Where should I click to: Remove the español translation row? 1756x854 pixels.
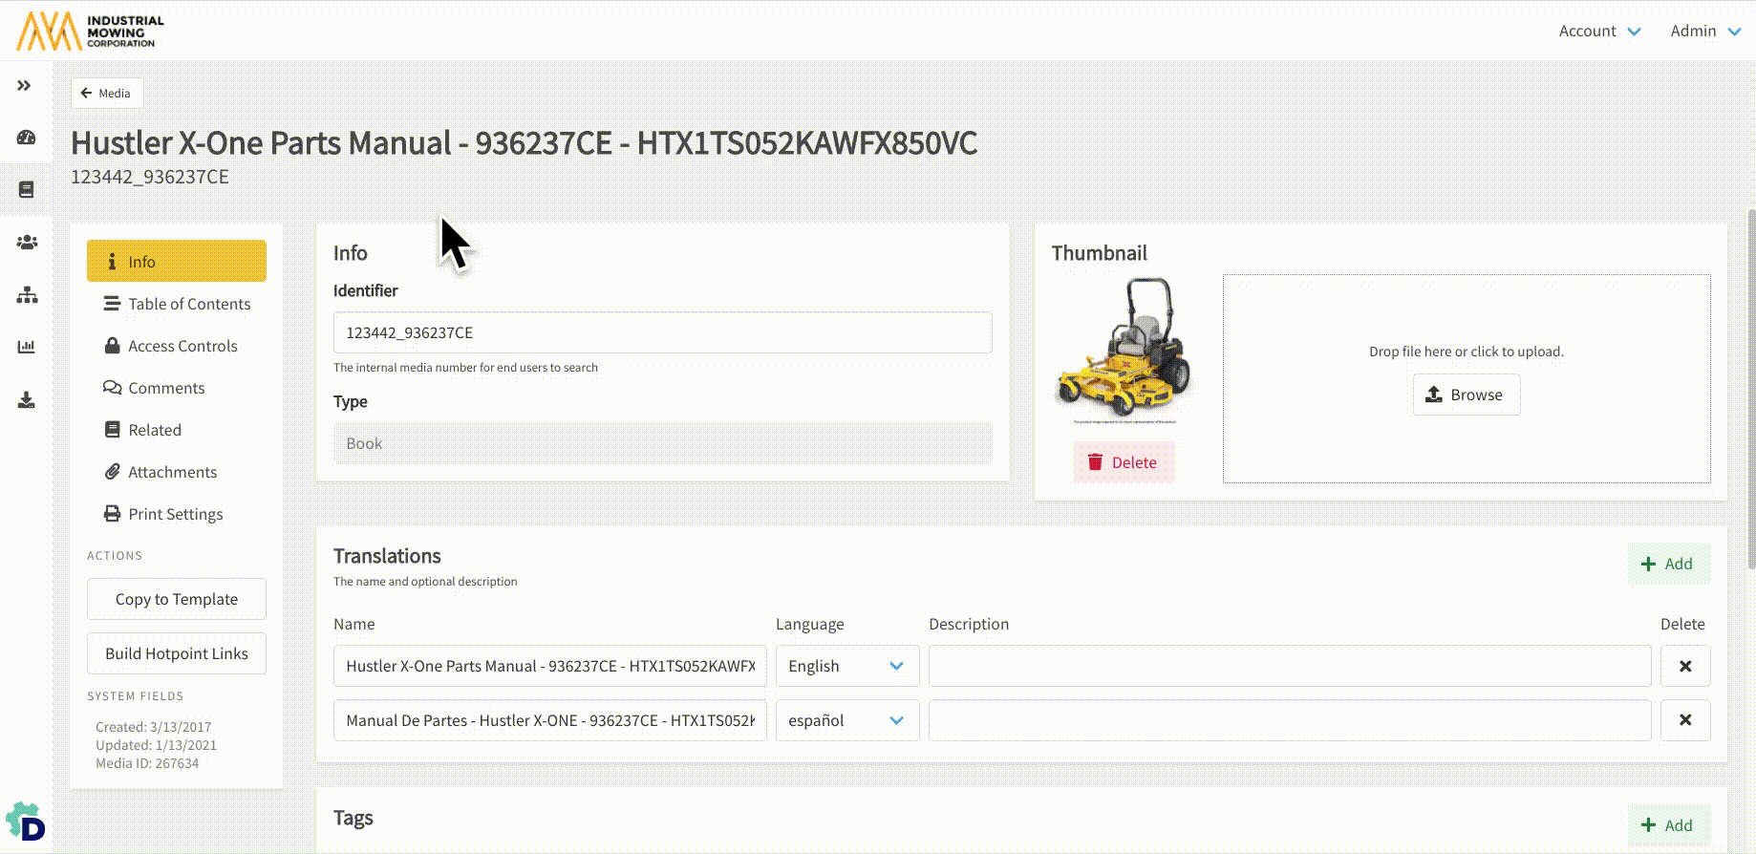pyautogui.click(x=1684, y=720)
